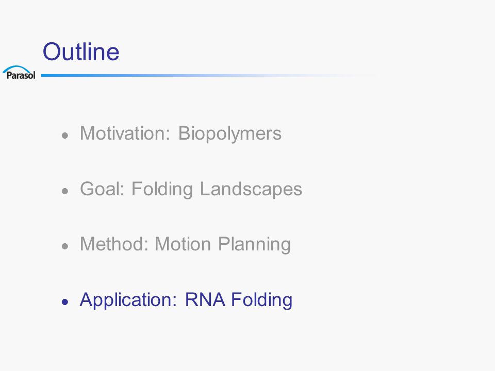Click the word Landscapes
This screenshot has width=495, height=371.
(251, 189)
